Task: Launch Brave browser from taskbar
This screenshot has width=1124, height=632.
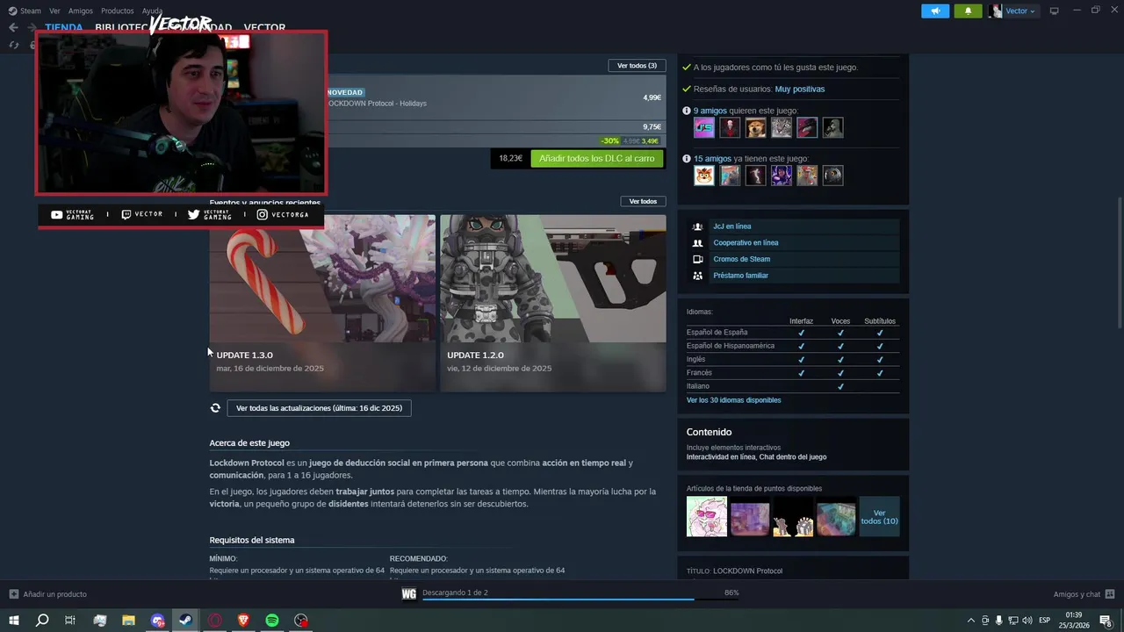Action: click(243, 621)
